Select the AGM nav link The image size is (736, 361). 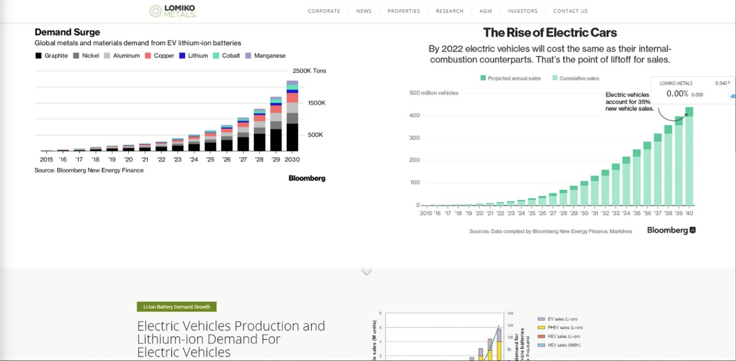coord(486,11)
